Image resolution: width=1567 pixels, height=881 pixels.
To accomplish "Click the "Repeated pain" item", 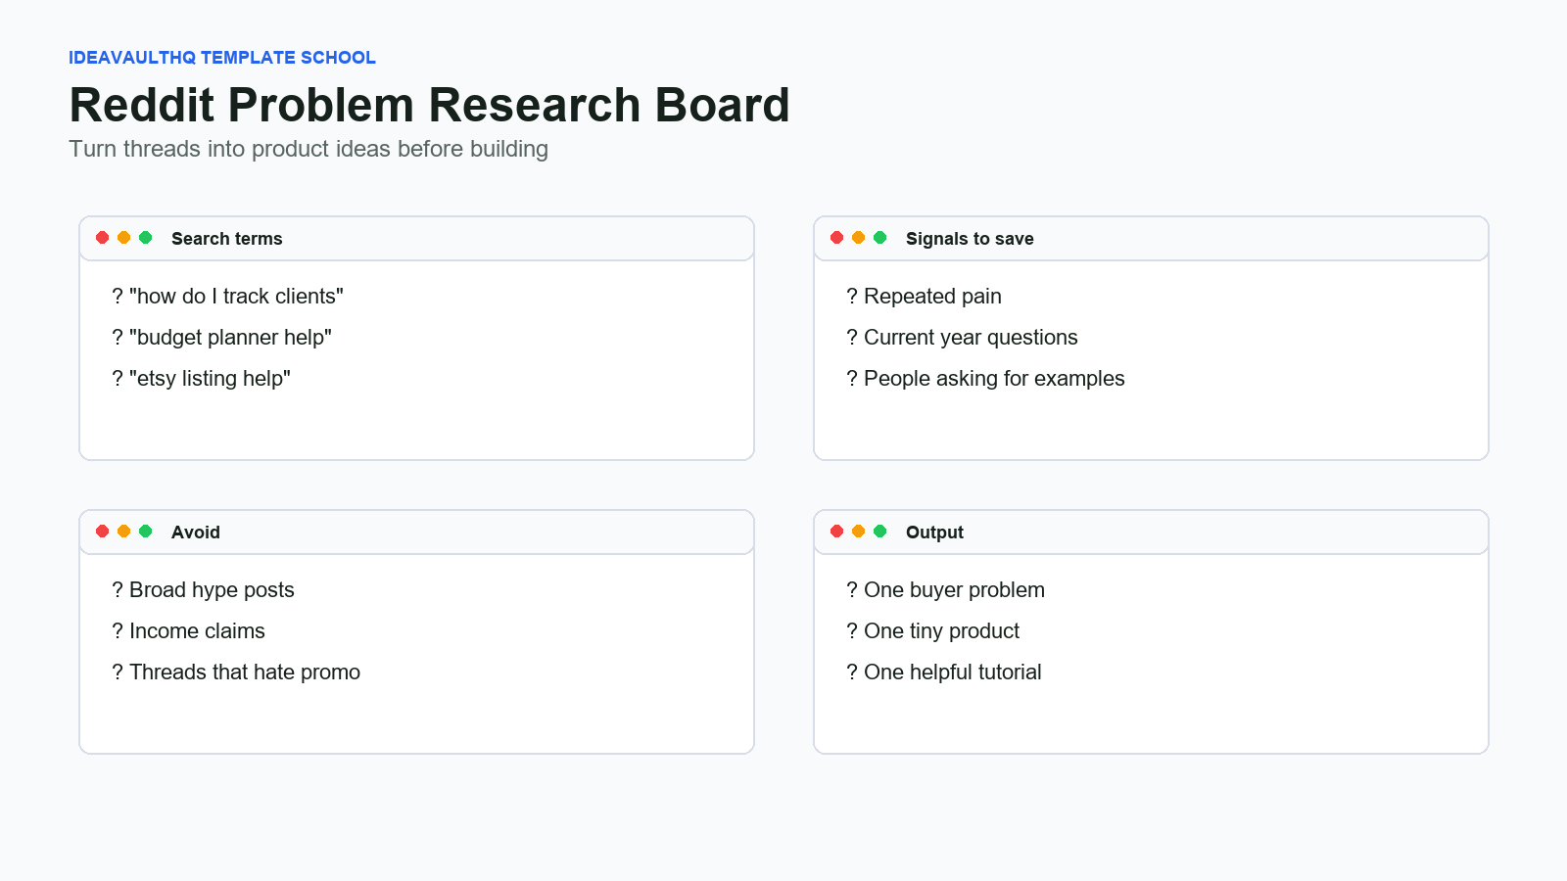I will click(x=925, y=297).
